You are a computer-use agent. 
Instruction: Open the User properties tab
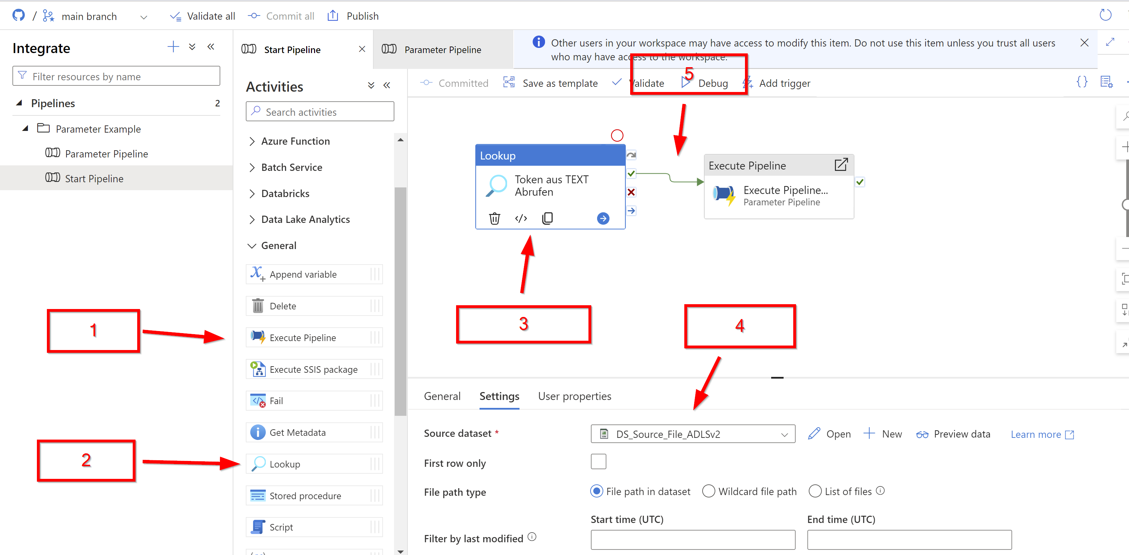[x=575, y=396]
